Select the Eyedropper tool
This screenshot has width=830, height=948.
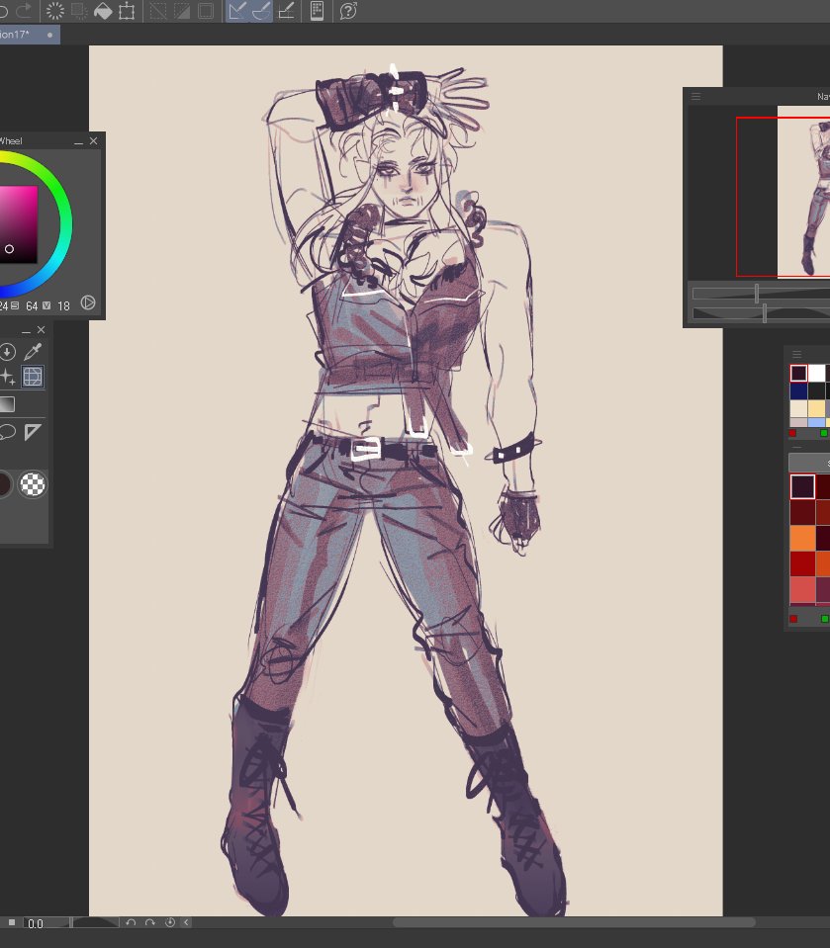(x=33, y=351)
